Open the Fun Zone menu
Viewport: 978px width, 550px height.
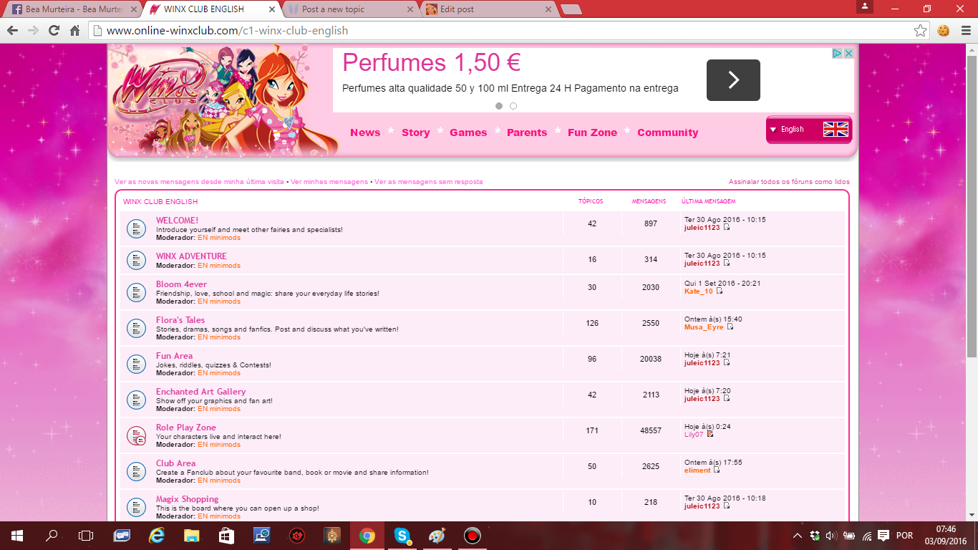coord(592,132)
